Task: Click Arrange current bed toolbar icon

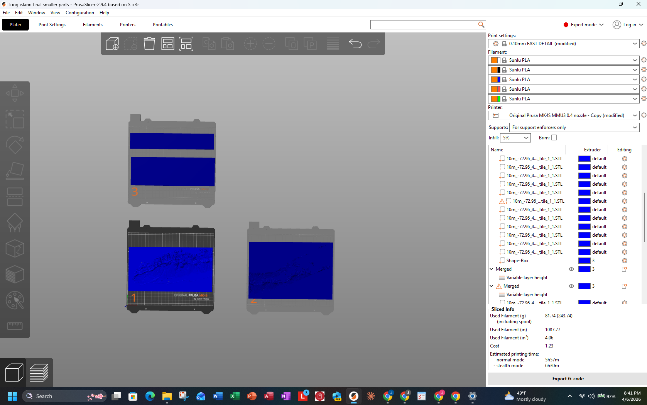Action: [186, 44]
